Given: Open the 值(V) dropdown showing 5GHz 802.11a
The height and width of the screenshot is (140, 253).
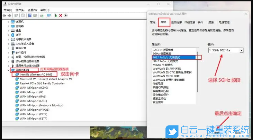Looking at the screenshot, I should click(226, 50).
